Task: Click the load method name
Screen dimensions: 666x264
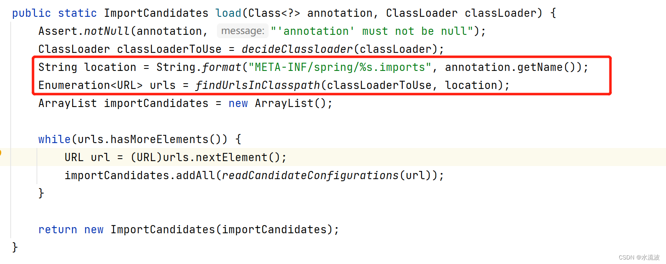Action: tap(228, 13)
